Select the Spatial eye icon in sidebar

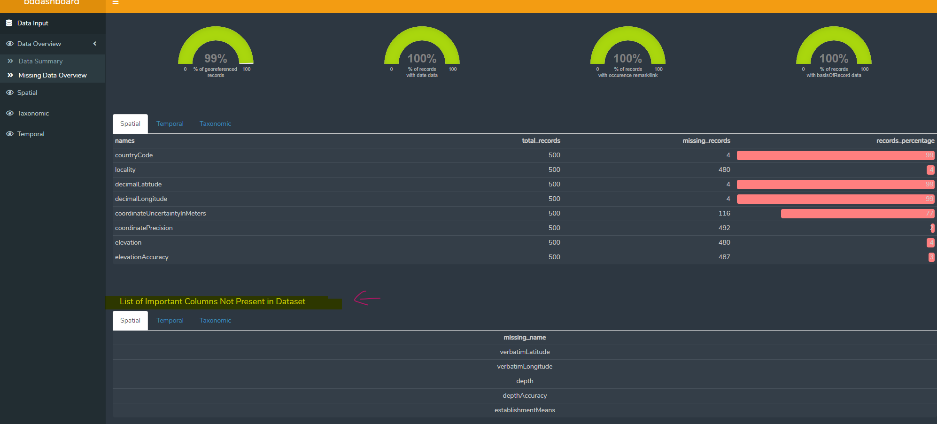9,93
